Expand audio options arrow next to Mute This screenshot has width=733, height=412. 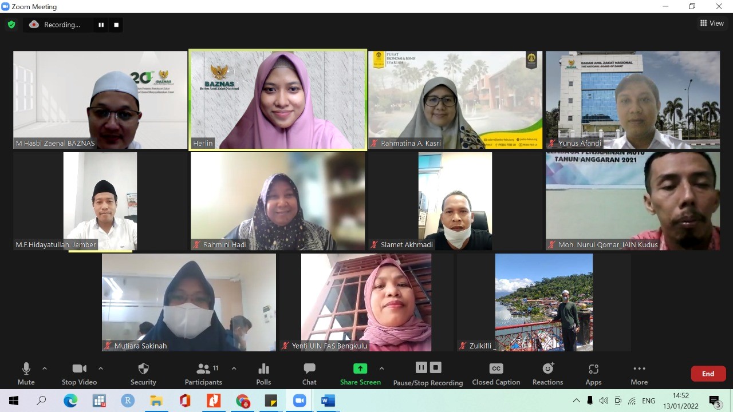point(45,369)
